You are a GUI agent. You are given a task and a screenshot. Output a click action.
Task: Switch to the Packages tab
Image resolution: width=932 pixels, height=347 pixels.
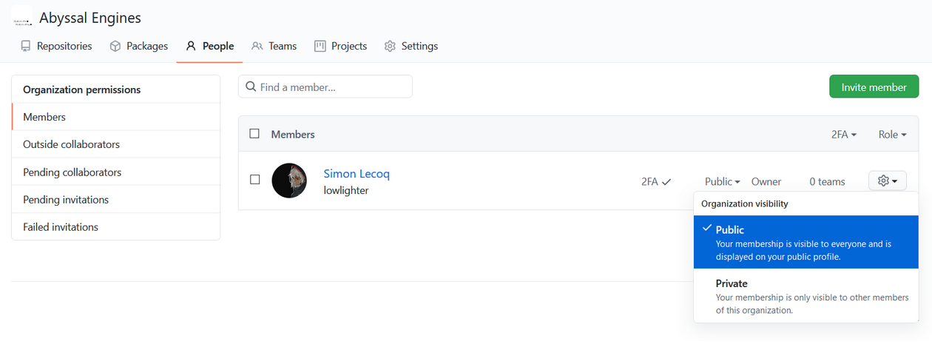coord(138,46)
